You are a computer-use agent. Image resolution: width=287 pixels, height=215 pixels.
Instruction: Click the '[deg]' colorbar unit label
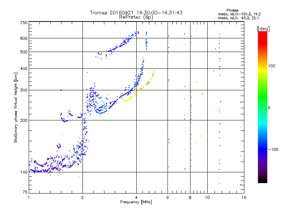point(263,29)
